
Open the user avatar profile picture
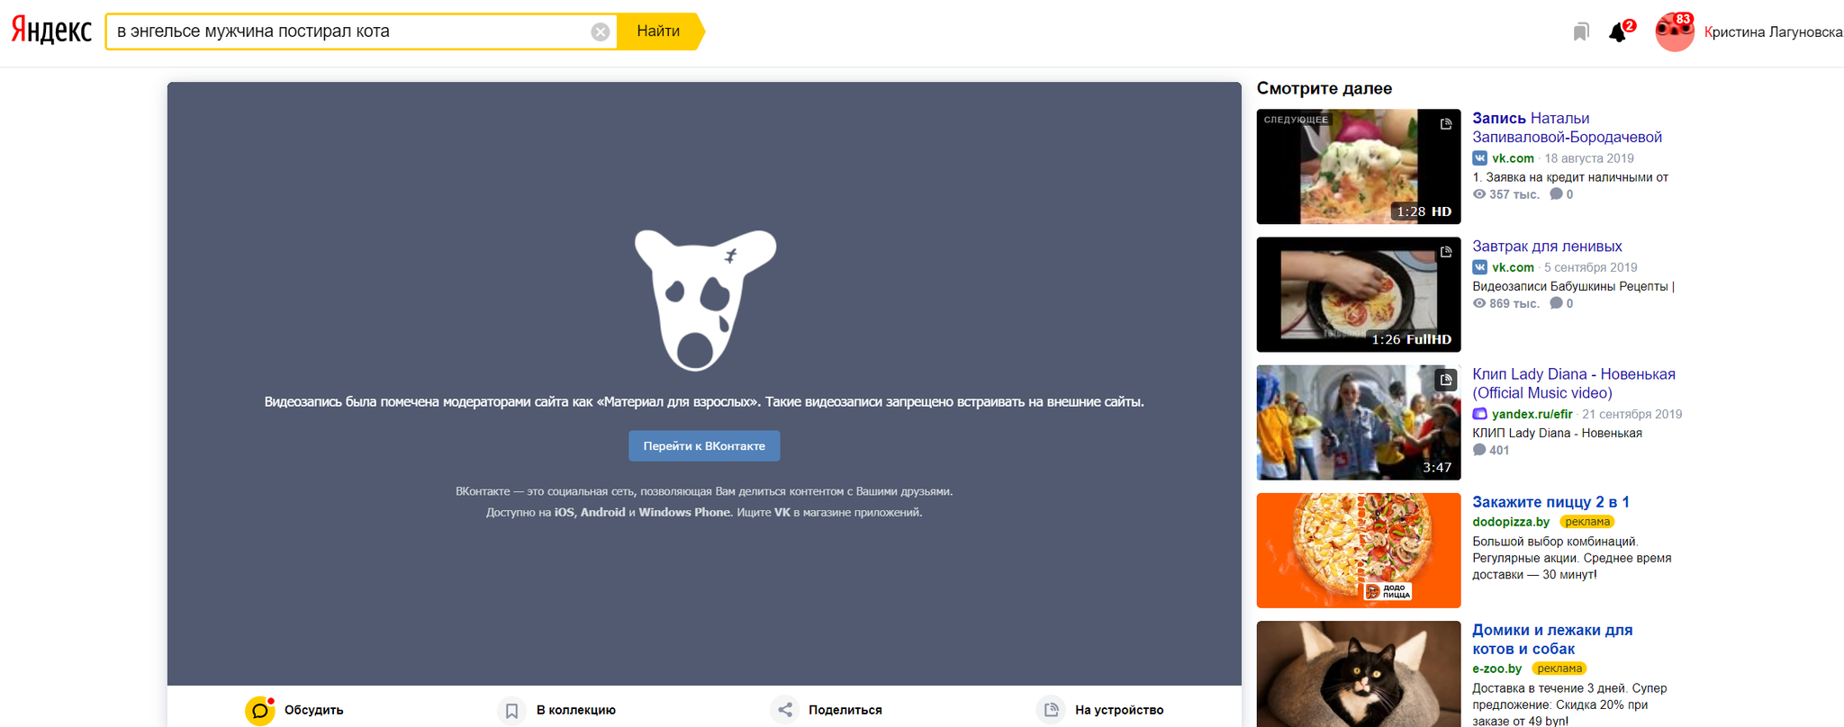tap(1675, 32)
